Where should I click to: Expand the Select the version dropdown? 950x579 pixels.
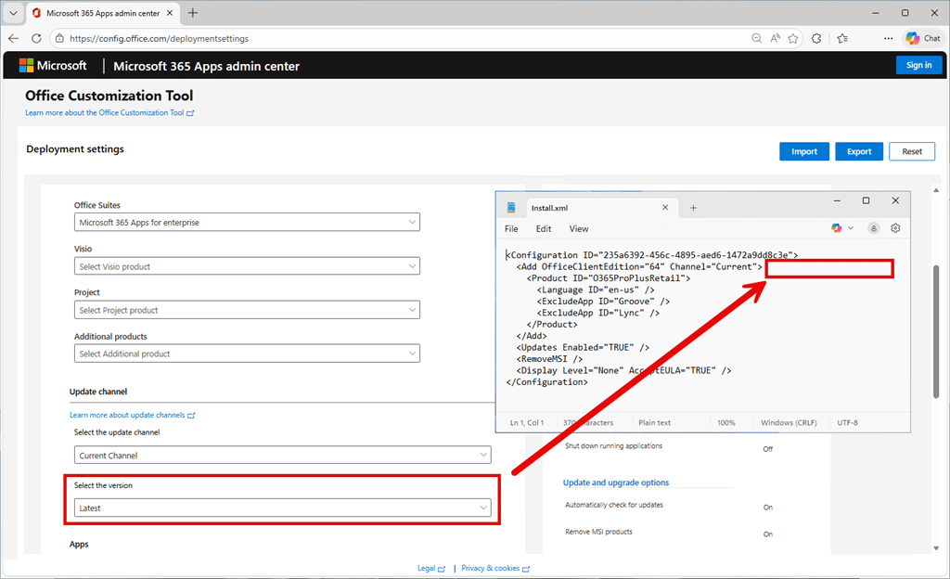pos(283,508)
